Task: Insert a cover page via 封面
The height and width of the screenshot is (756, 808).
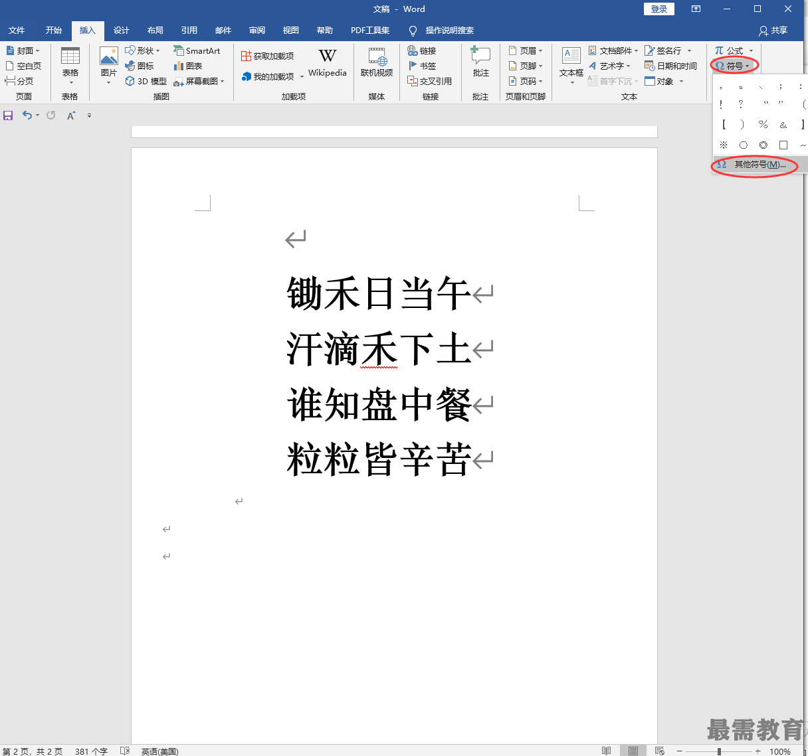Action: 23,50
